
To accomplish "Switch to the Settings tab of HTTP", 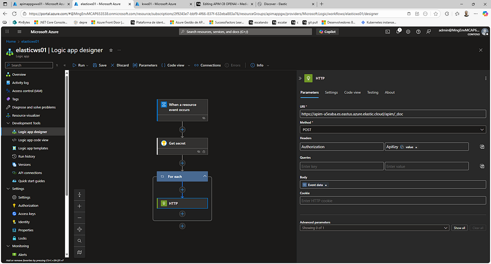I will (x=331, y=93).
